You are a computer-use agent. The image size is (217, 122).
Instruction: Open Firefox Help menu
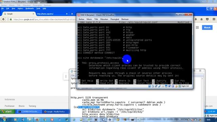point(44,8)
